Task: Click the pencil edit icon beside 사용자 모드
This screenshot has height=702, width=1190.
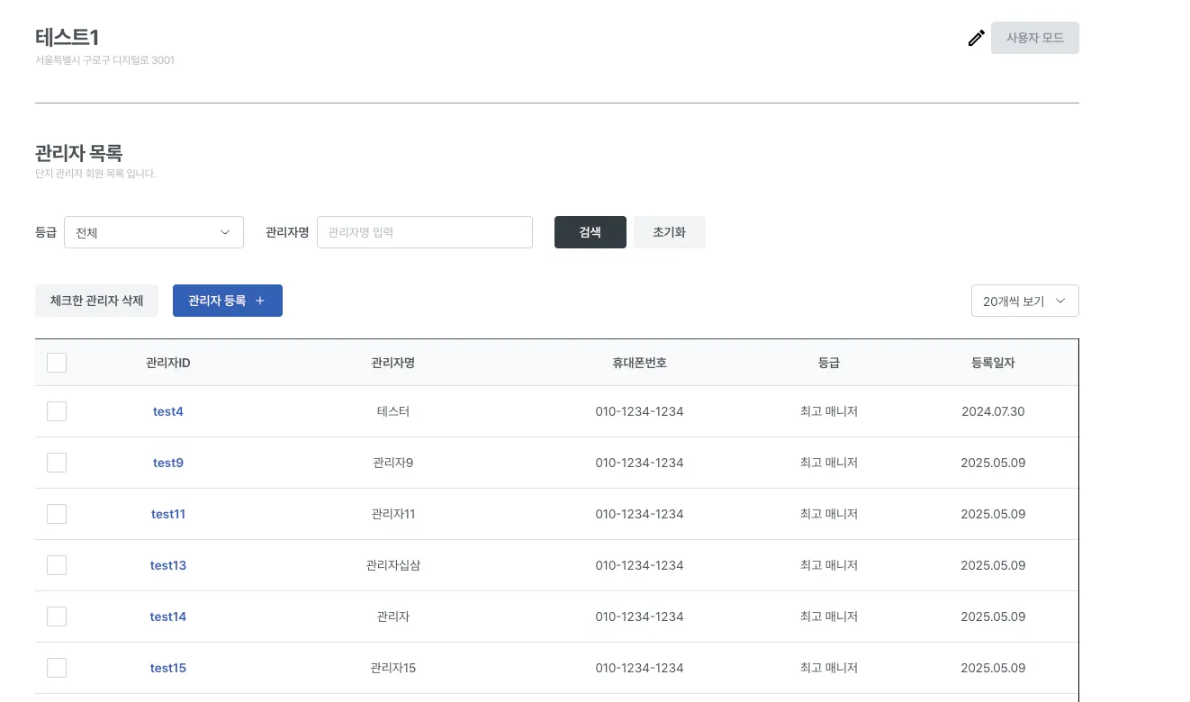Action: pos(976,38)
